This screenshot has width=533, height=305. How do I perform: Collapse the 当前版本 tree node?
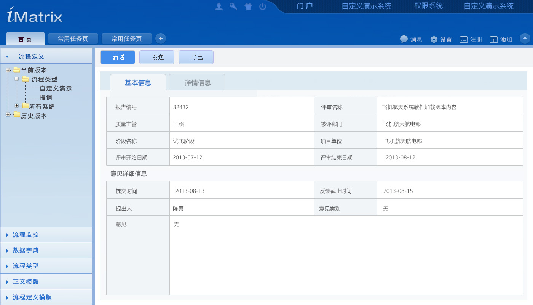click(7, 70)
